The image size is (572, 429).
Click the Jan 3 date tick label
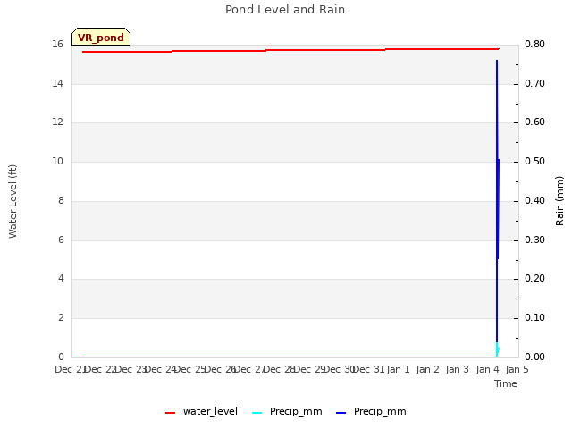tap(458, 369)
